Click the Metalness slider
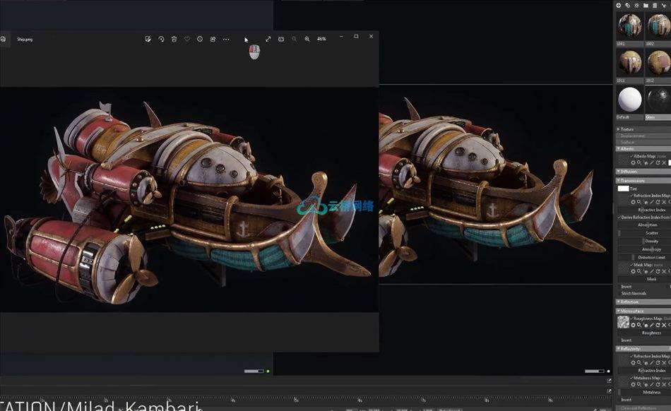 [x=644, y=392]
